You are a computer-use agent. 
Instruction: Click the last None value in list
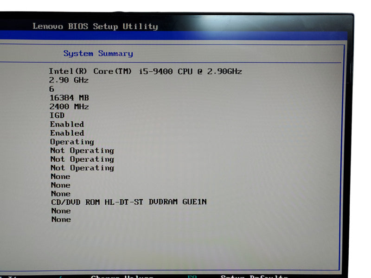(61, 219)
